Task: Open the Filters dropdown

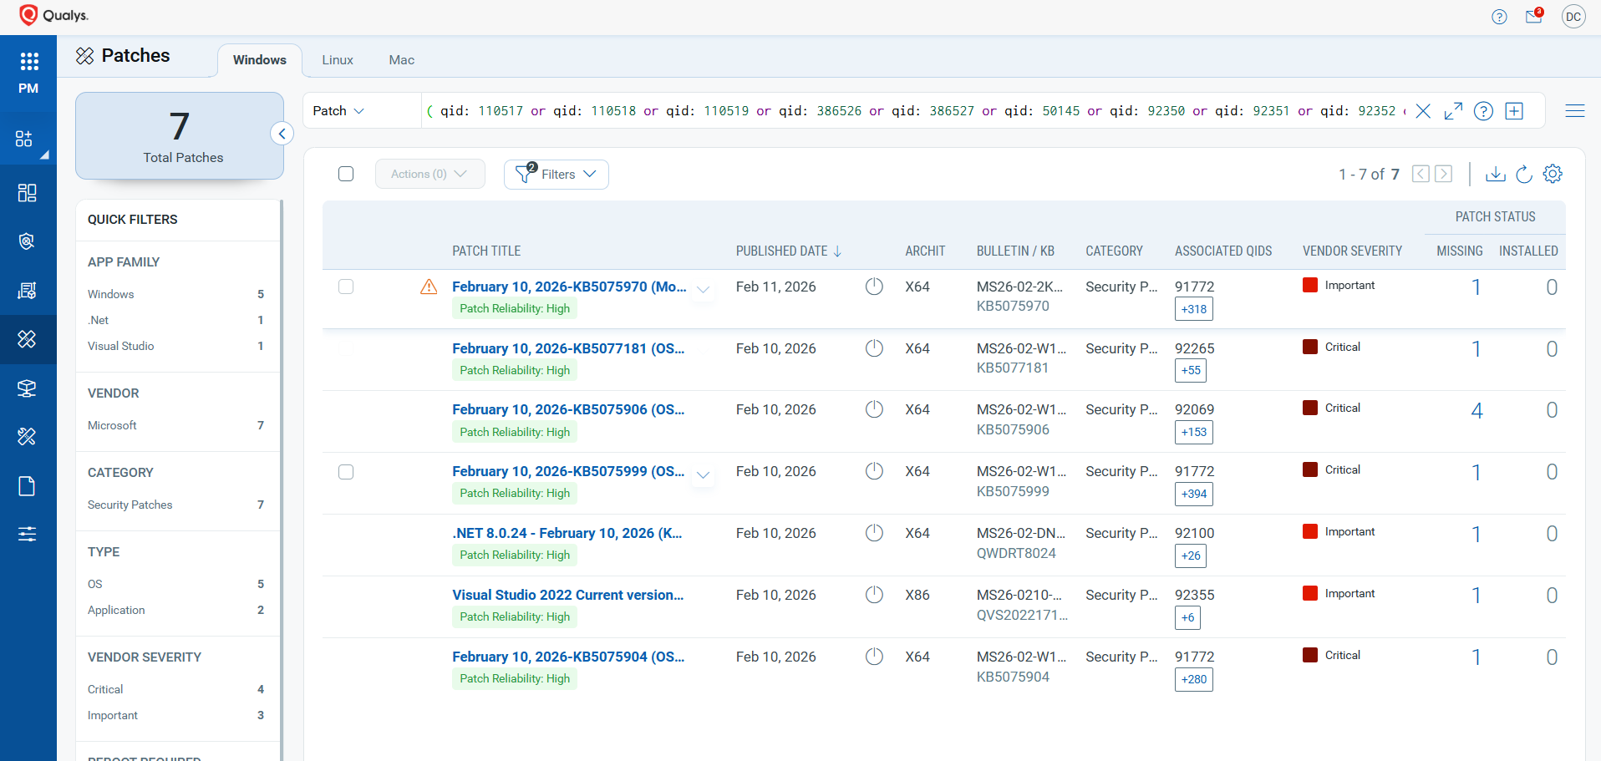Action: tap(557, 174)
